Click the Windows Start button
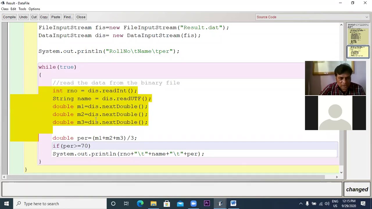 pyautogui.click(x=6, y=203)
